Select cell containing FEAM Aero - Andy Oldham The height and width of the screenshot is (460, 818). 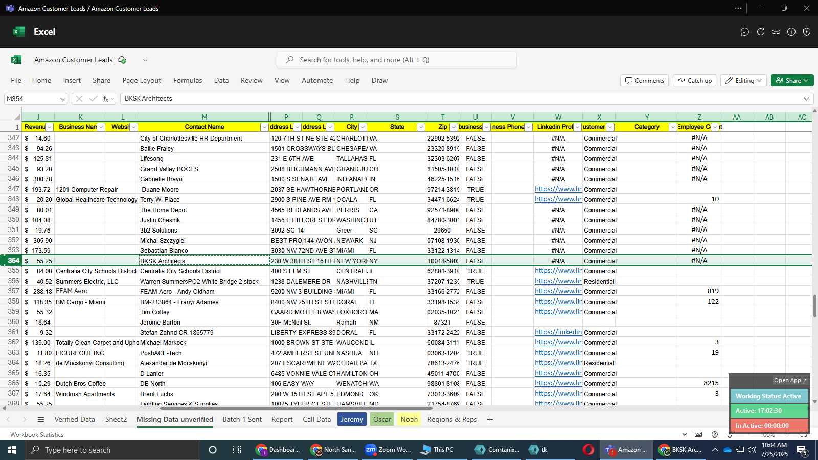[204, 291]
